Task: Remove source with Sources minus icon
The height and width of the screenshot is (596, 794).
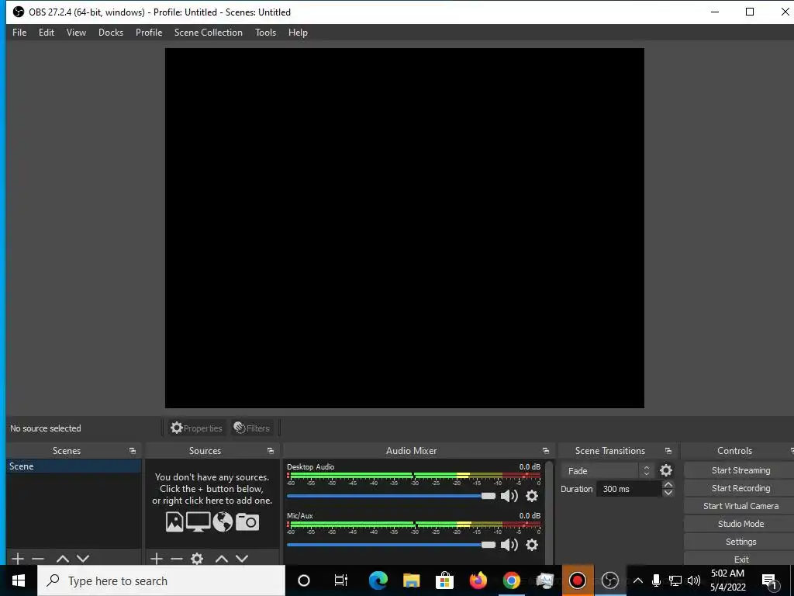Action: (177, 559)
